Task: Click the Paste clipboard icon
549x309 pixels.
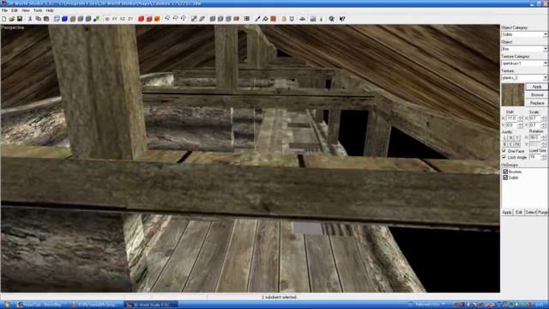Action: tap(45, 19)
